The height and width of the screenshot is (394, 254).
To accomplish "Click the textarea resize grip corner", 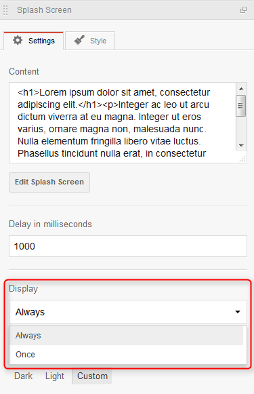I will pyautogui.click(x=242, y=159).
